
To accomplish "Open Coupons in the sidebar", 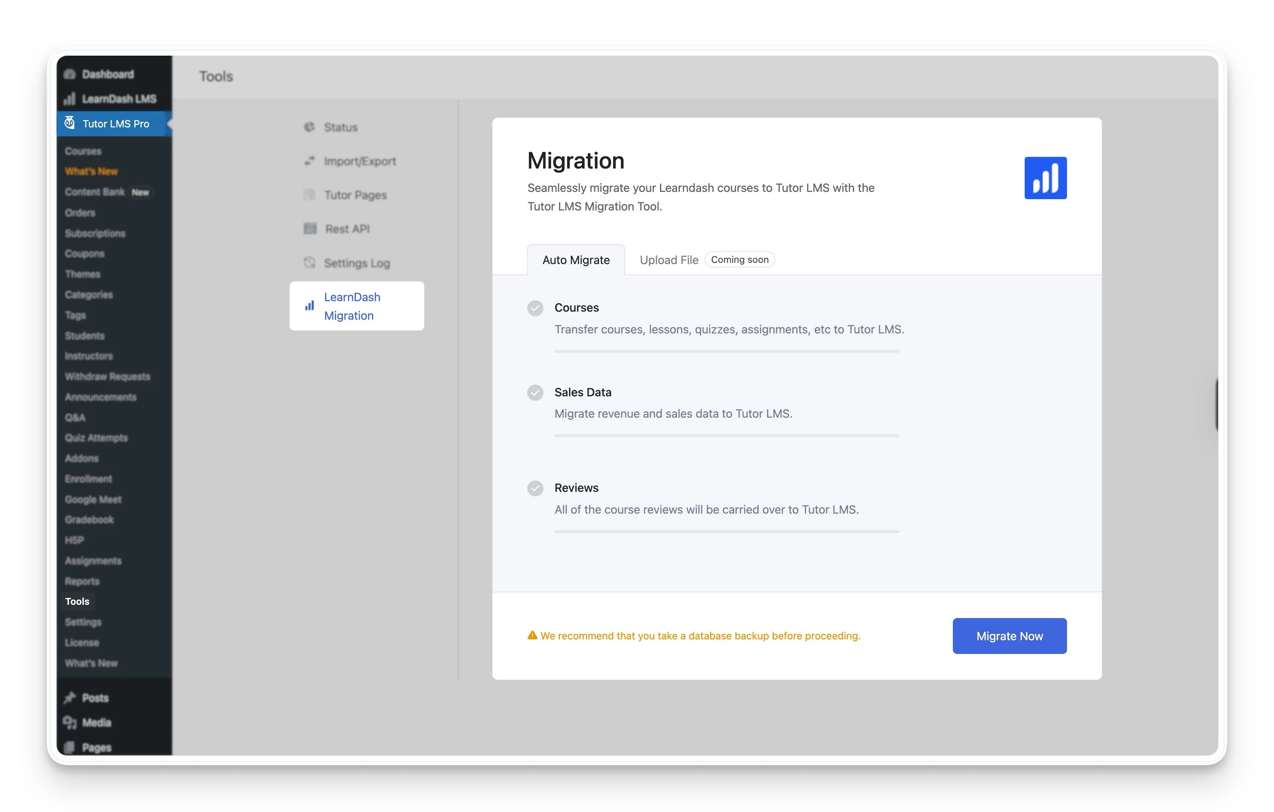I will (85, 253).
